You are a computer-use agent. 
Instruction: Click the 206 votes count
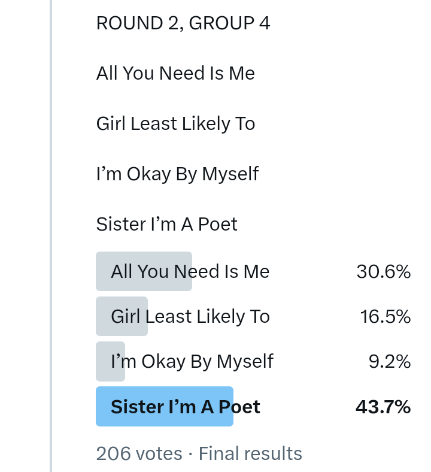tap(139, 453)
